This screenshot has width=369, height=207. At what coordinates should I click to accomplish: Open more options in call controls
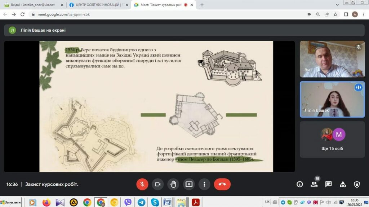pyautogui.click(x=204, y=184)
